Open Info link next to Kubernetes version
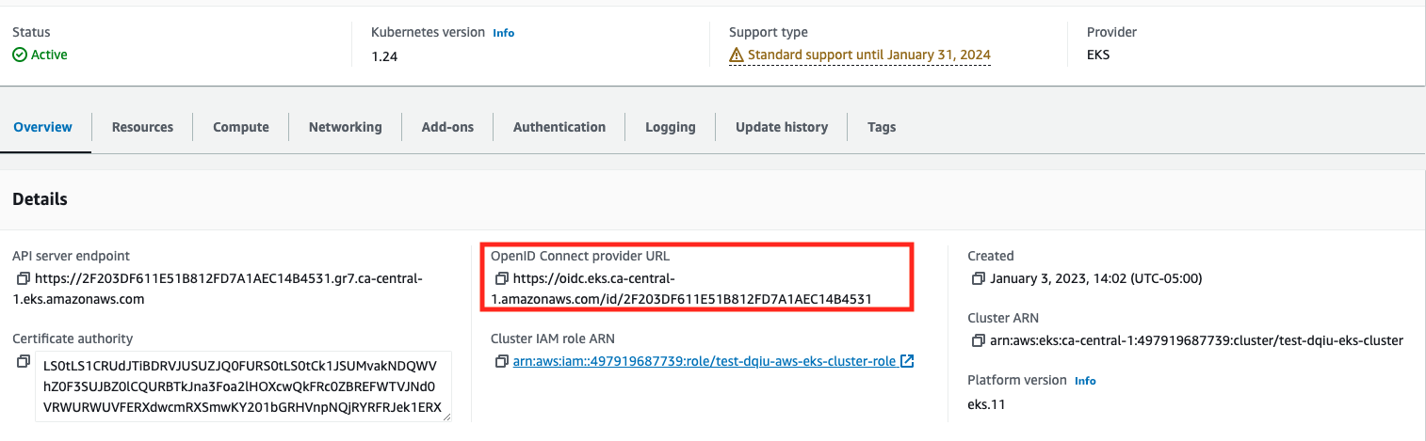Image resolution: width=1426 pixels, height=441 pixels. tap(504, 33)
